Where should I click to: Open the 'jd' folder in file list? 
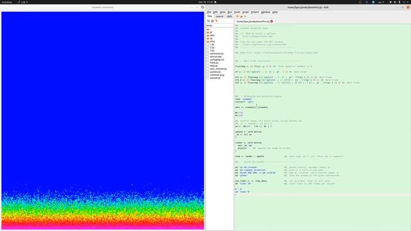[209, 32]
